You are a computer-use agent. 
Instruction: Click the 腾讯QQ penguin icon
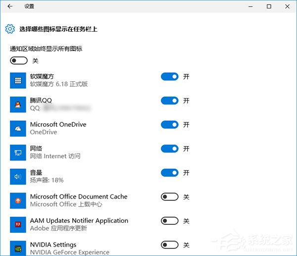tap(18, 104)
